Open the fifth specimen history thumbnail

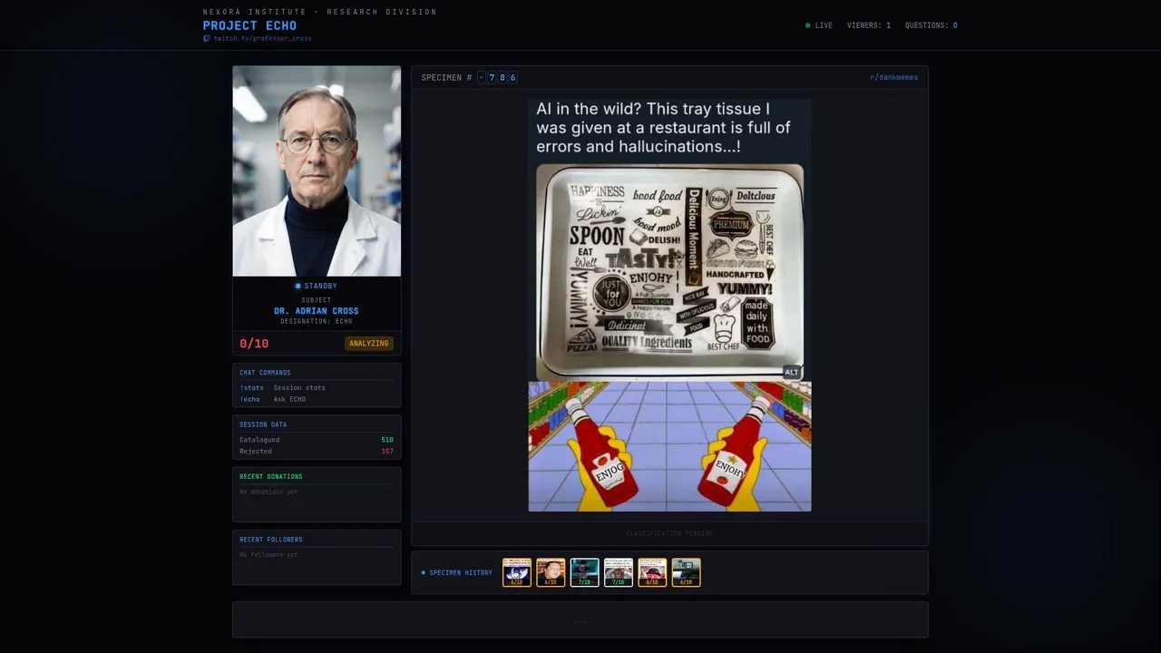pyautogui.click(x=652, y=572)
